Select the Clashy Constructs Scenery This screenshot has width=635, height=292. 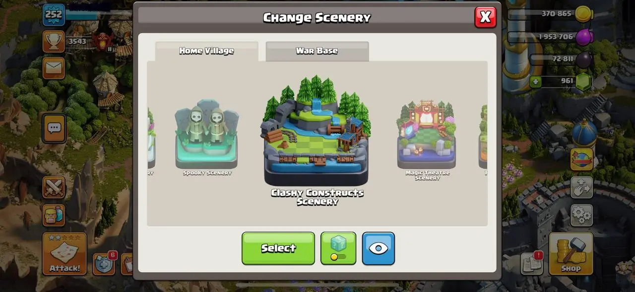[278, 248]
